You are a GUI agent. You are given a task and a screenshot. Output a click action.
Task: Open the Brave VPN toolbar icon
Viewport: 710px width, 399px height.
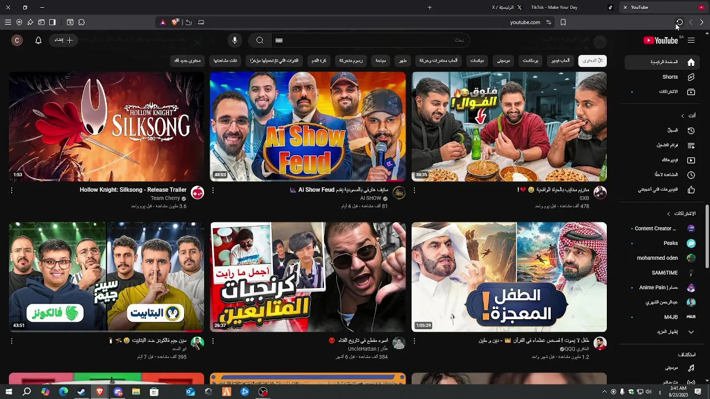[x=19, y=22]
